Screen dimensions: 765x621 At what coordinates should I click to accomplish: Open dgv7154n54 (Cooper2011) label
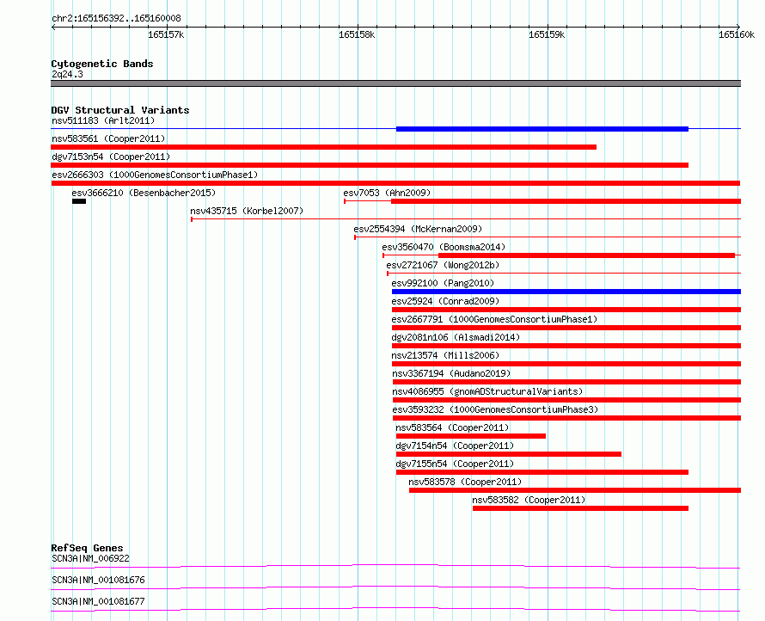tap(455, 446)
